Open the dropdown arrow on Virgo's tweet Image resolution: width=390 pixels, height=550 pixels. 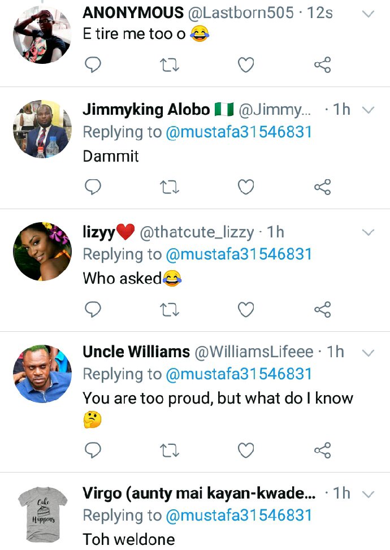(x=368, y=494)
